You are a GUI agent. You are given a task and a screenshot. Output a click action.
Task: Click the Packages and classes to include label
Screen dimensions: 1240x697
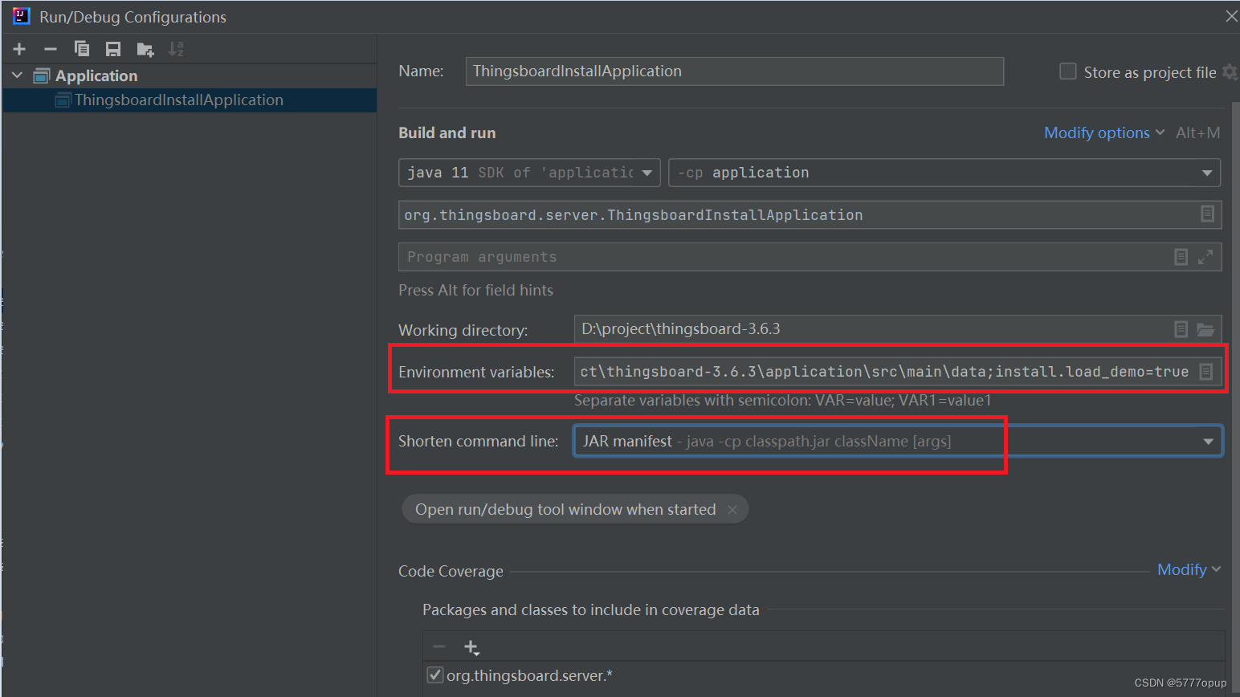click(x=591, y=610)
